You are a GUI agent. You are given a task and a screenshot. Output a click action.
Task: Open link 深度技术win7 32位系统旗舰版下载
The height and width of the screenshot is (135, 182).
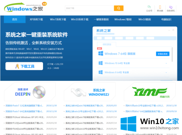(x=24, y=105)
